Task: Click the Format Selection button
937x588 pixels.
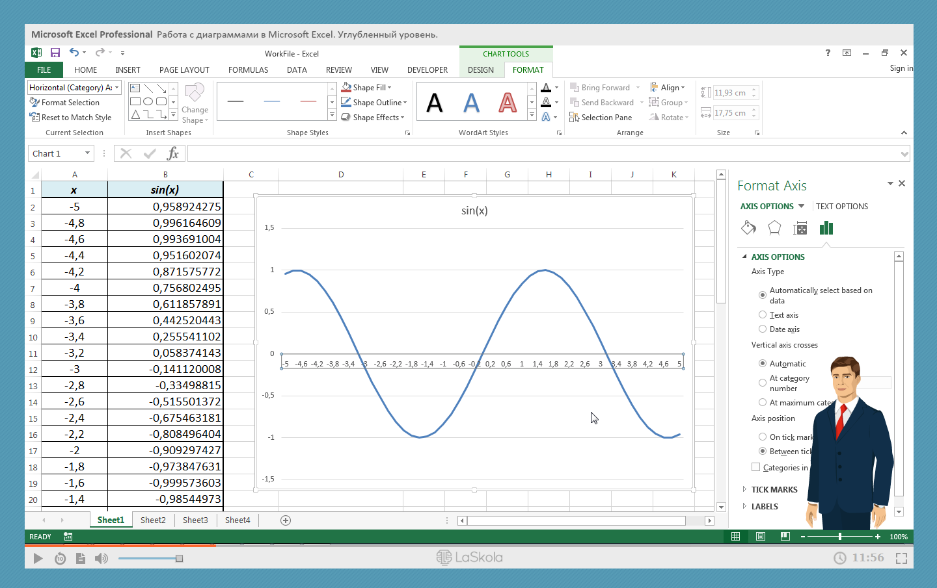Action: pos(65,103)
